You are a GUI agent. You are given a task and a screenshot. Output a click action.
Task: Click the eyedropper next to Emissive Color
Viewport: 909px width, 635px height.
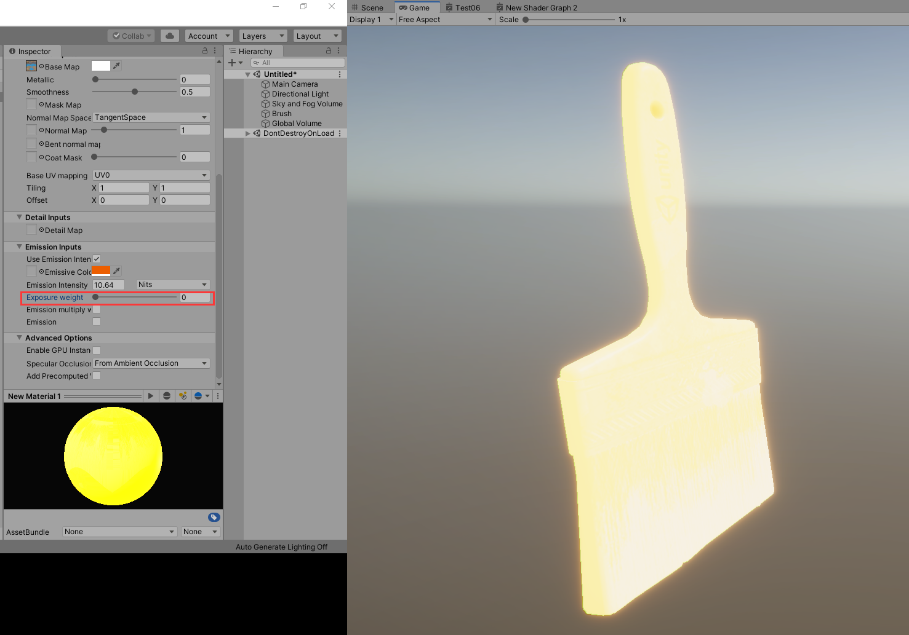click(116, 271)
